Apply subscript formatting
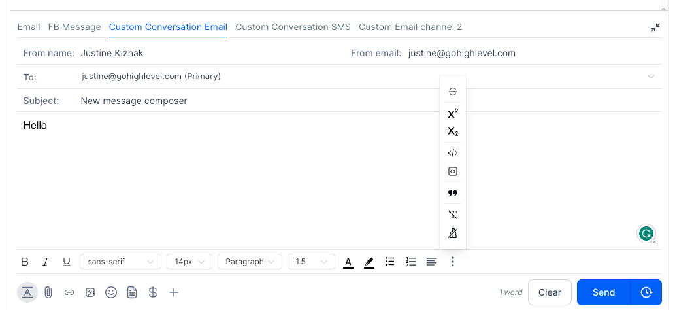The width and height of the screenshot is (675, 310). [x=453, y=131]
